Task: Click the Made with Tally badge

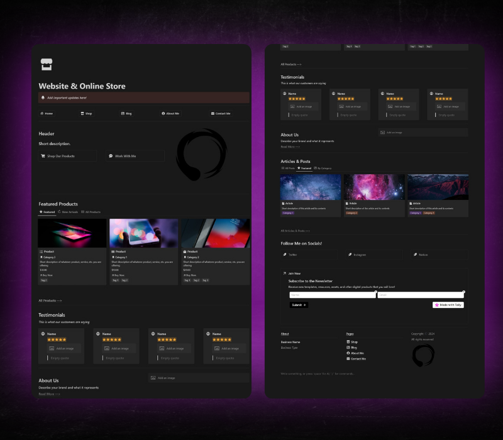Action: pos(448,305)
